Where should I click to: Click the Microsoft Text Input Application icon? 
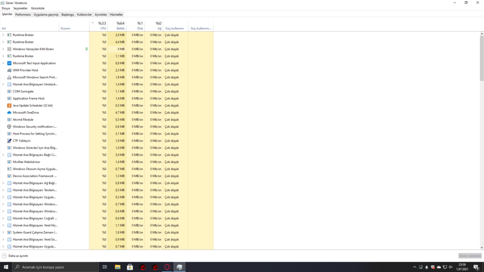tap(9, 63)
